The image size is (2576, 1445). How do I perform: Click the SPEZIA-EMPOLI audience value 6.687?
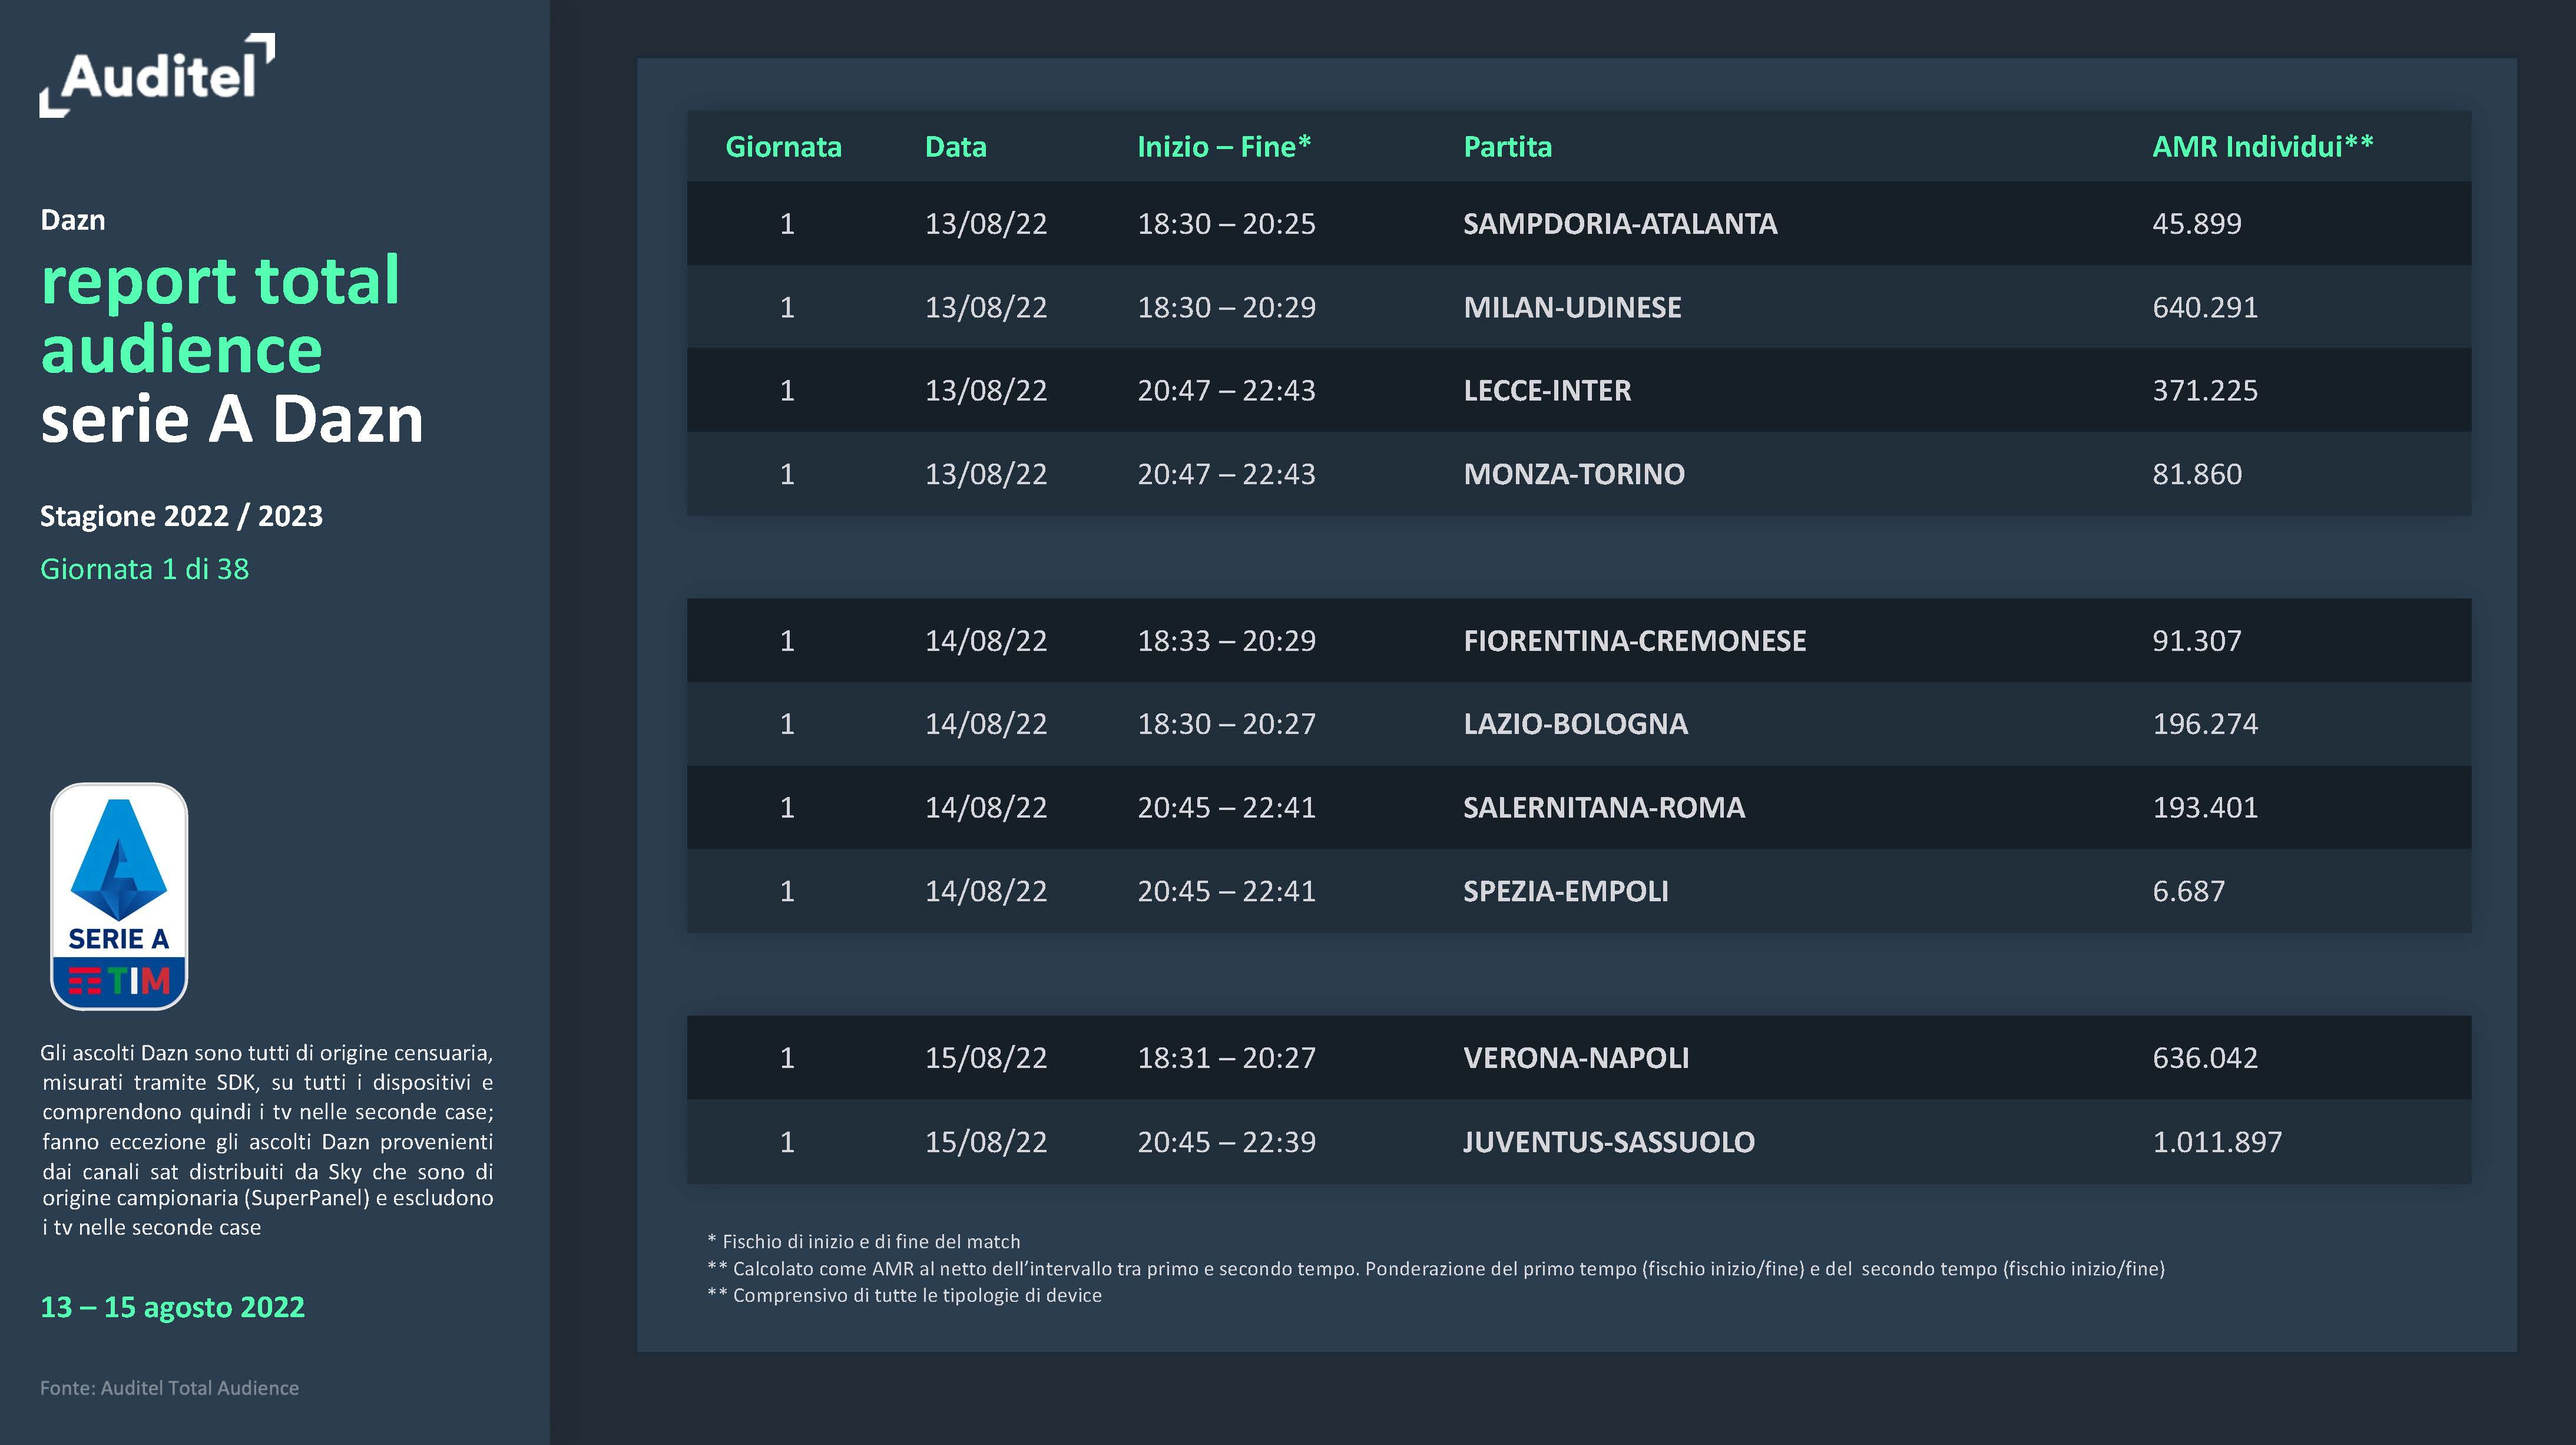(x=2188, y=891)
